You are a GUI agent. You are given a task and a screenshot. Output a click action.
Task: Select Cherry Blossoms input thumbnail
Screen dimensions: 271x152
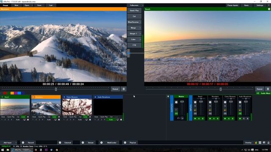pos(77,107)
